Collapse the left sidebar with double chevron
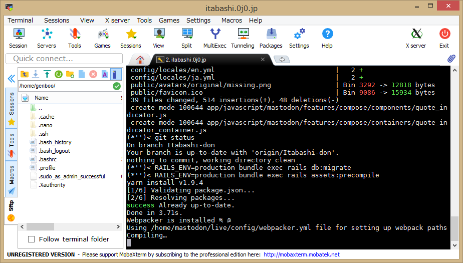This screenshot has height=263, width=463. pos(11,79)
